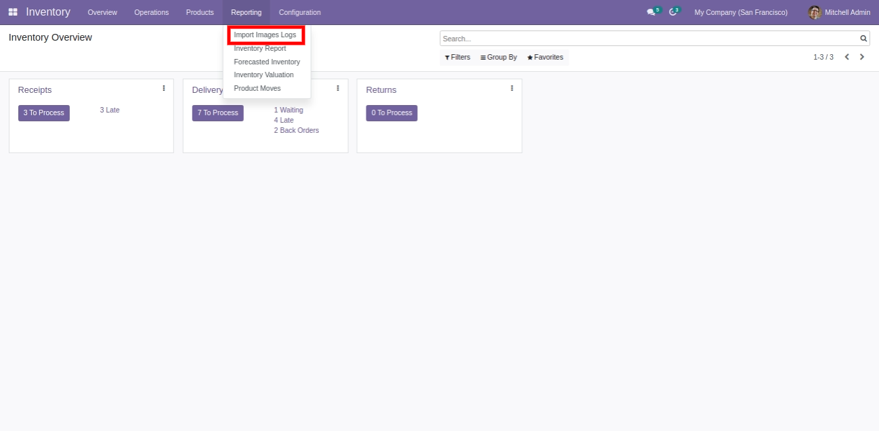Image resolution: width=879 pixels, height=431 pixels.
Task: Expand the Filters dropdown
Action: coord(458,58)
